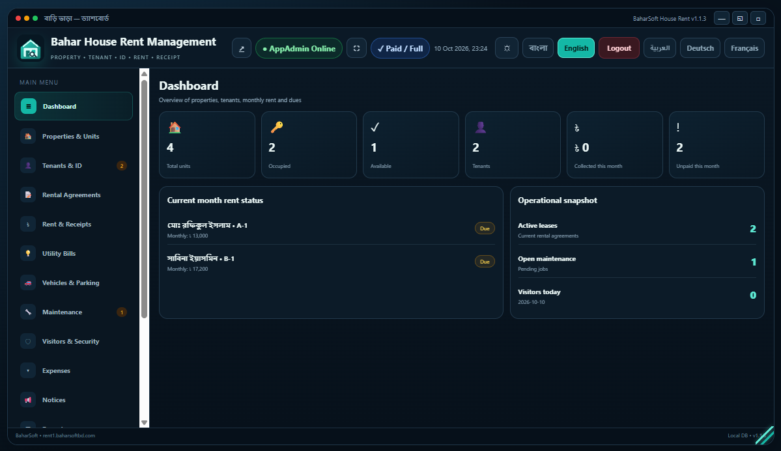Click the 'Monthly: ৳ 13,000' text
The width and height of the screenshot is (781, 451).
pyautogui.click(x=188, y=236)
